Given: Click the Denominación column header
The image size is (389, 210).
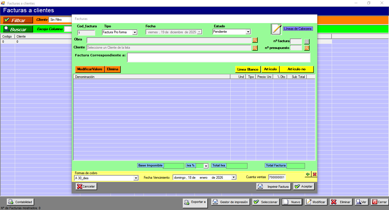Looking at the screenshot, I should tap(151, 77).
